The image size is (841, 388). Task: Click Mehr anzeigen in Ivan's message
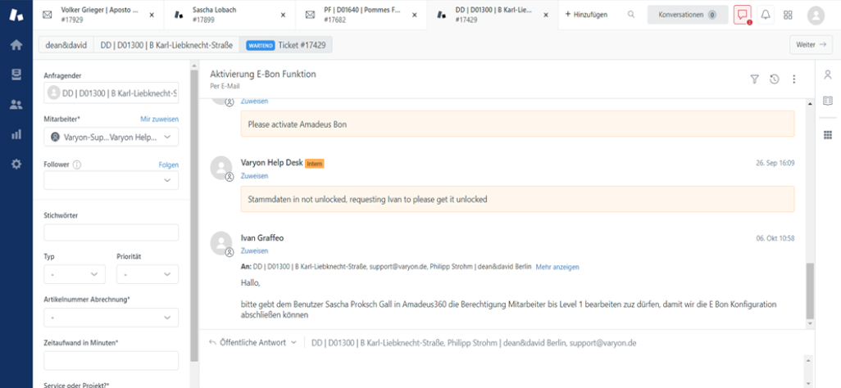(557, 267)
